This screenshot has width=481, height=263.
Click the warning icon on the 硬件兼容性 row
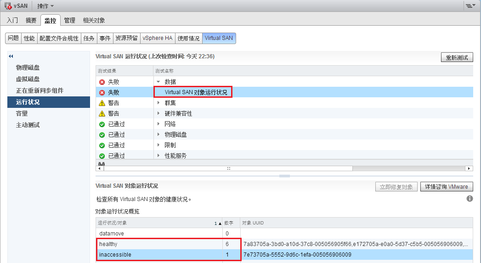(102, 114)
